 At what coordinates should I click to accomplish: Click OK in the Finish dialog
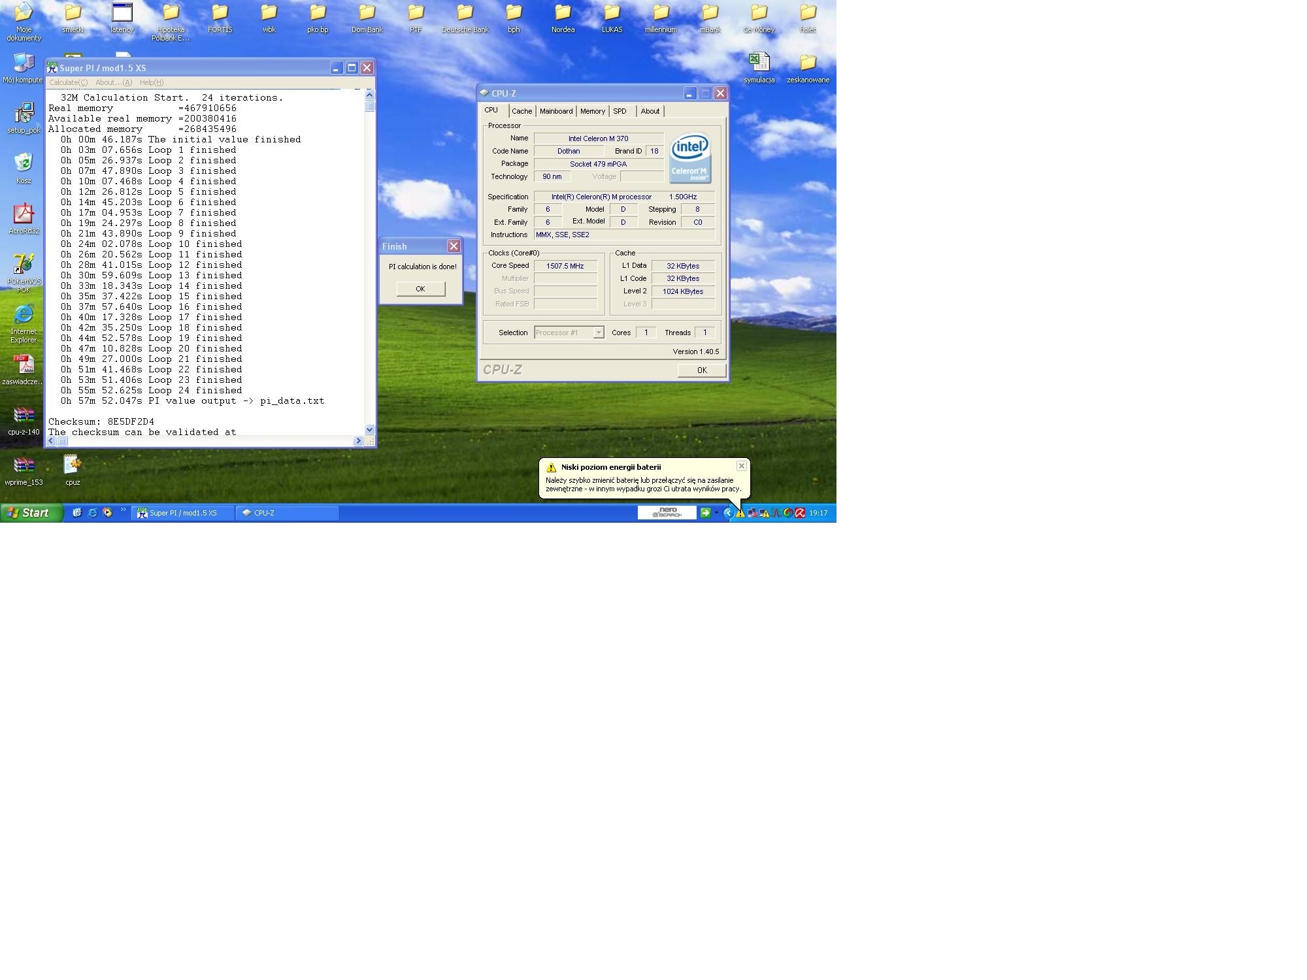pyautogui.click(x=420, y=289)
